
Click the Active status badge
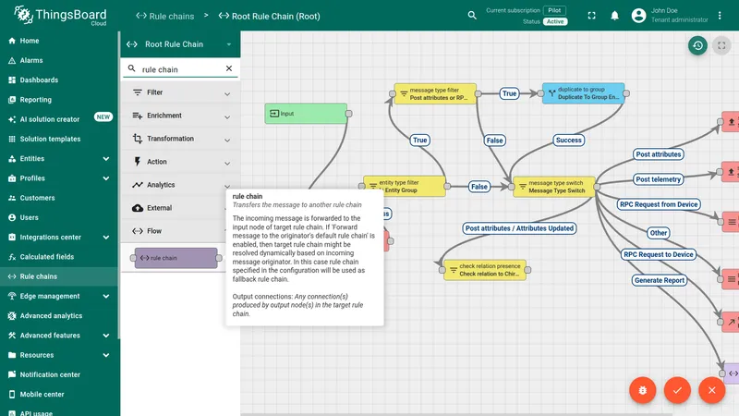pos(555,21)
